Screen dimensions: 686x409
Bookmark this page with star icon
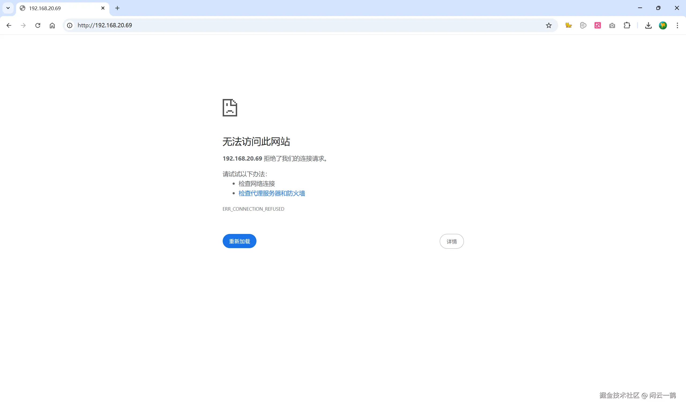tap(549, 25)
